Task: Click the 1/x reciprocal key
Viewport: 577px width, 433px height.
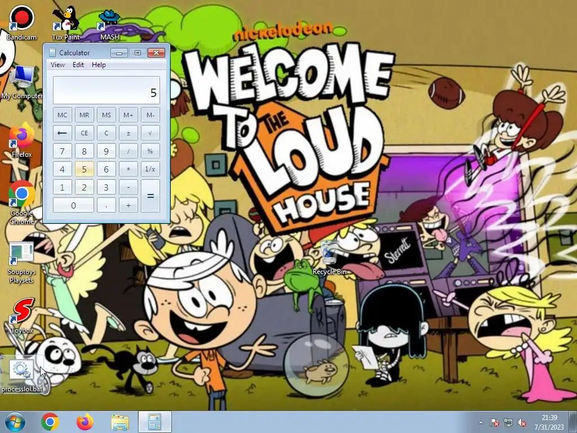Action: [150, 169]
